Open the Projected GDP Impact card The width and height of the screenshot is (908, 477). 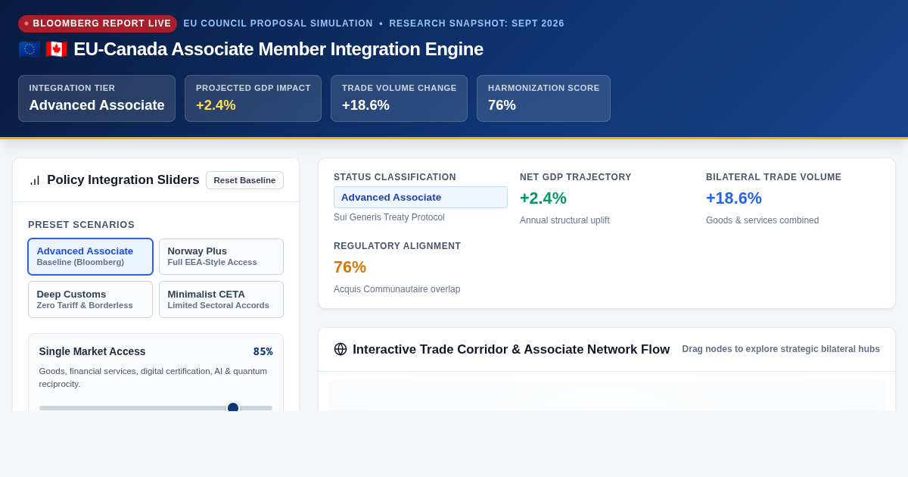tap(253, 98)
